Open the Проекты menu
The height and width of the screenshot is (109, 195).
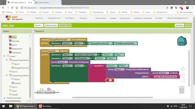click(x=40, y=18)
